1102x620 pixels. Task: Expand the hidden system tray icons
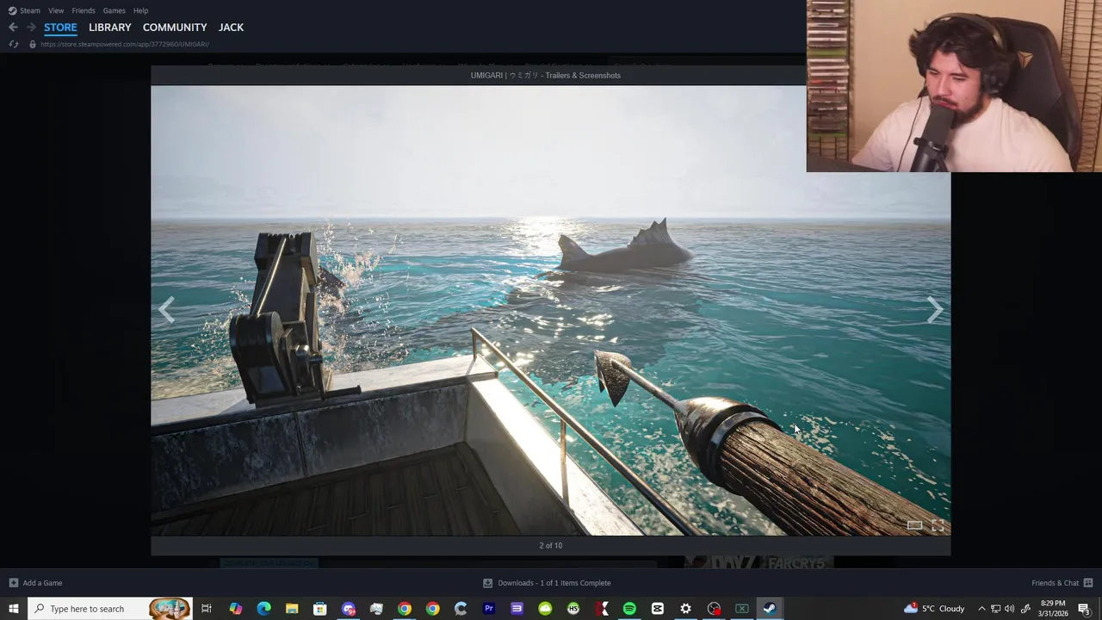pyautogui.click(x=981, y=609)
